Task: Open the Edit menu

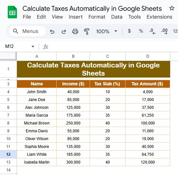Action: tap(41, 17)
